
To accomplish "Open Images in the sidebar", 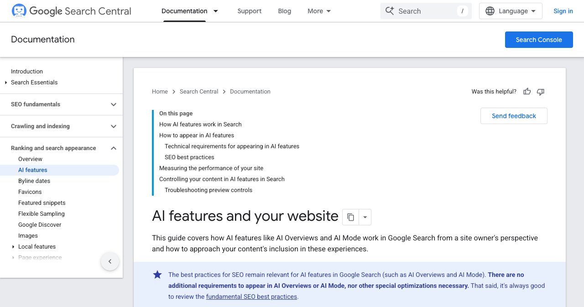I will [28, 236].
